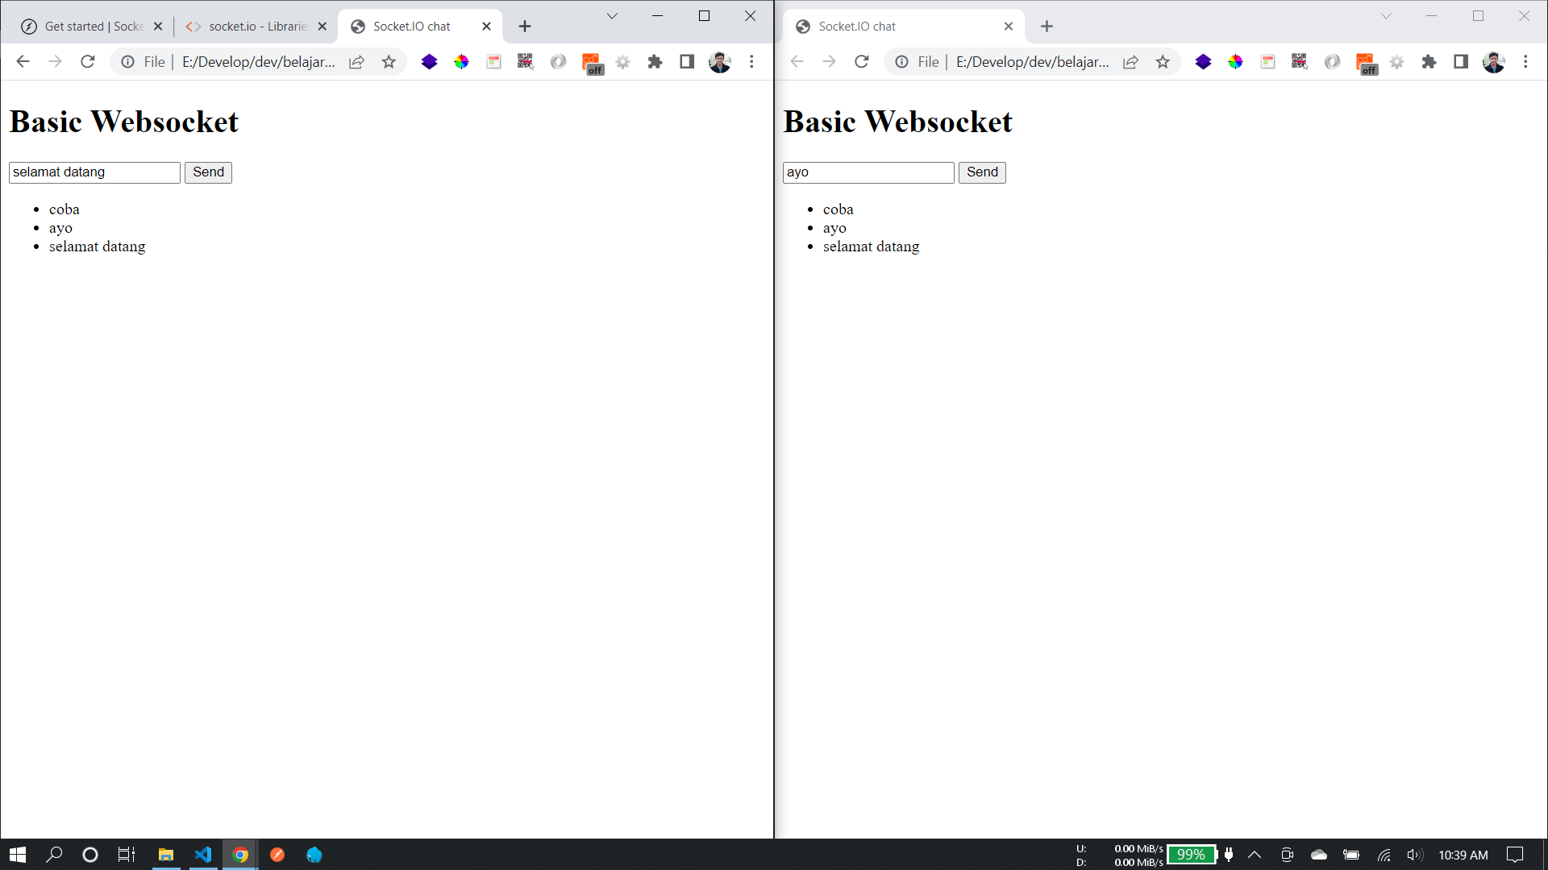Open Visual Studio Code from the taskbar
The image size is (1548, 870).
pos(203,855)
